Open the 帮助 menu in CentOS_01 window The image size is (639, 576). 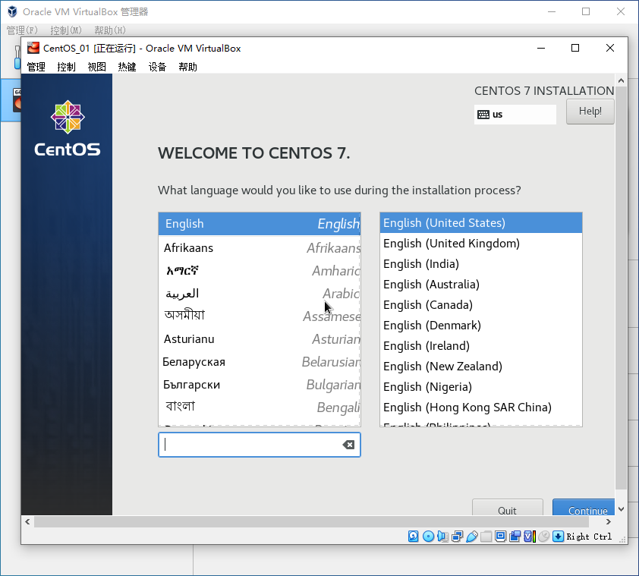[188, 67]
